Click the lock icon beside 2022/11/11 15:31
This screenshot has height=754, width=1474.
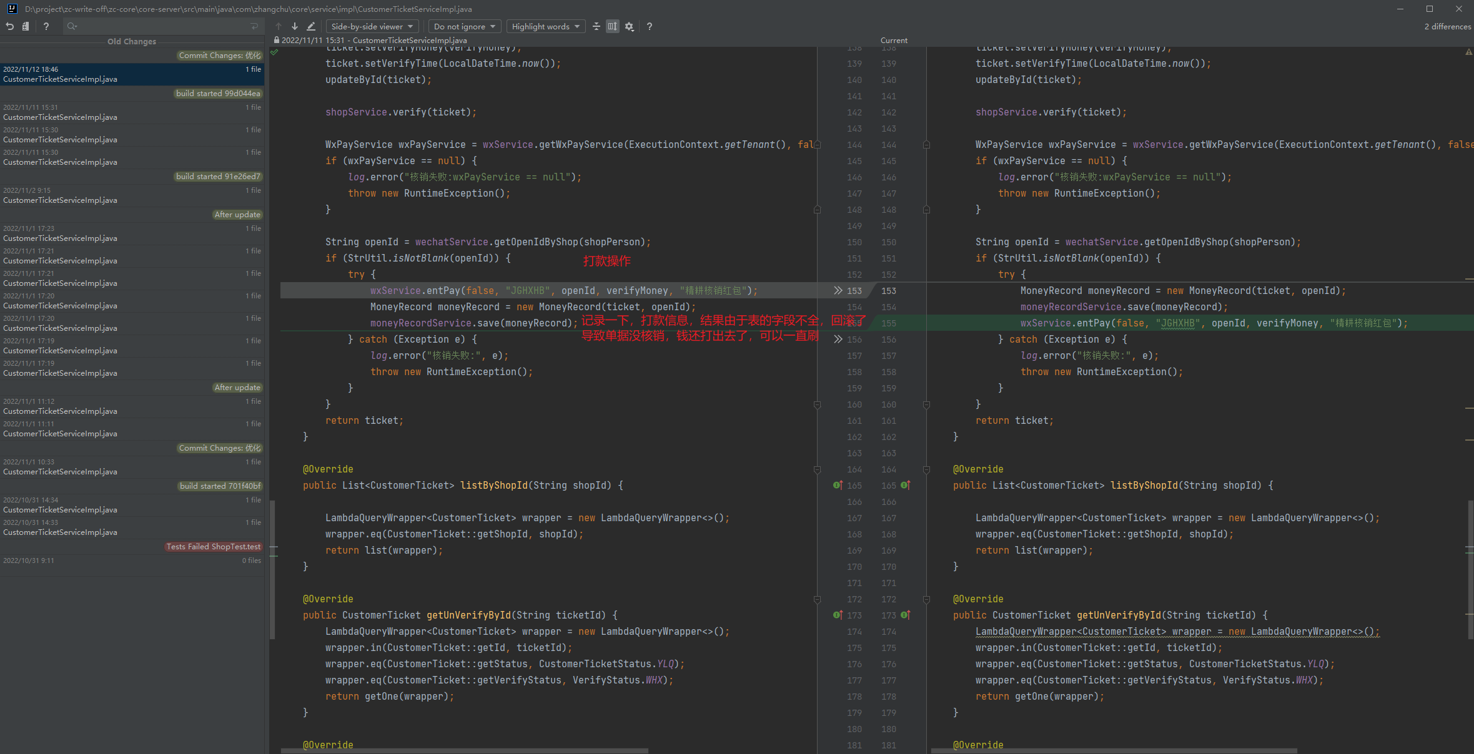pyautogui.click(x=277, y=40)
